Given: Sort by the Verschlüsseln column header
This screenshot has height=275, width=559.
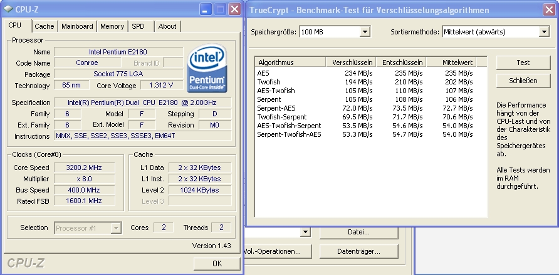Looking at the screenshot, I should pos(351,62).
